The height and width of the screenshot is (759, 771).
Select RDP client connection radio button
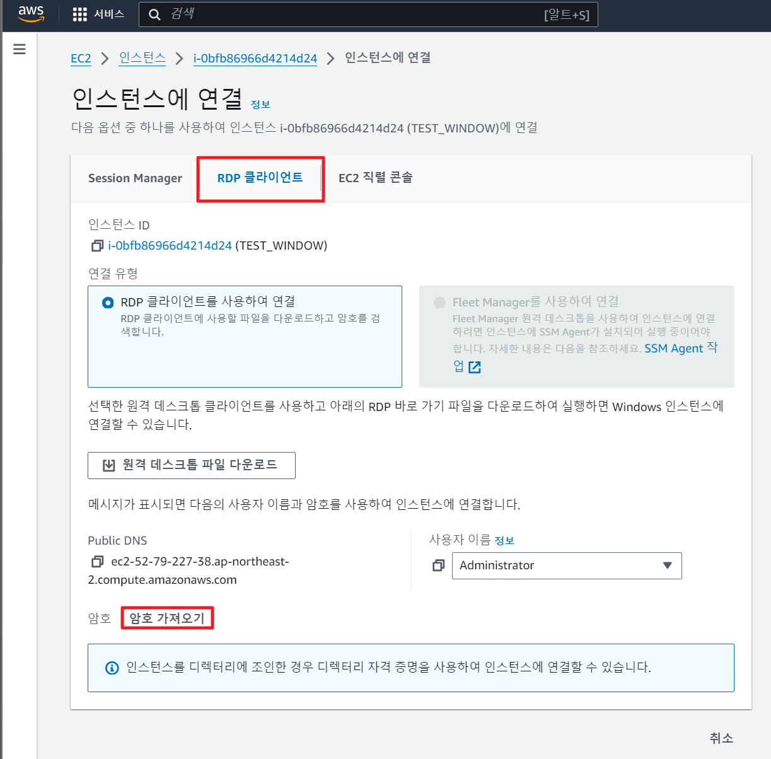pos(108,303)
